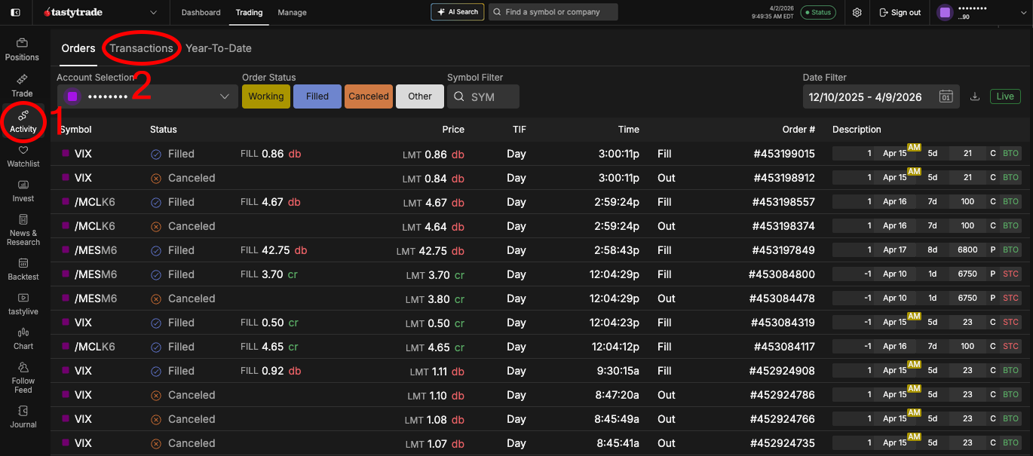Sort by the Time column header

tap(629, 130)
